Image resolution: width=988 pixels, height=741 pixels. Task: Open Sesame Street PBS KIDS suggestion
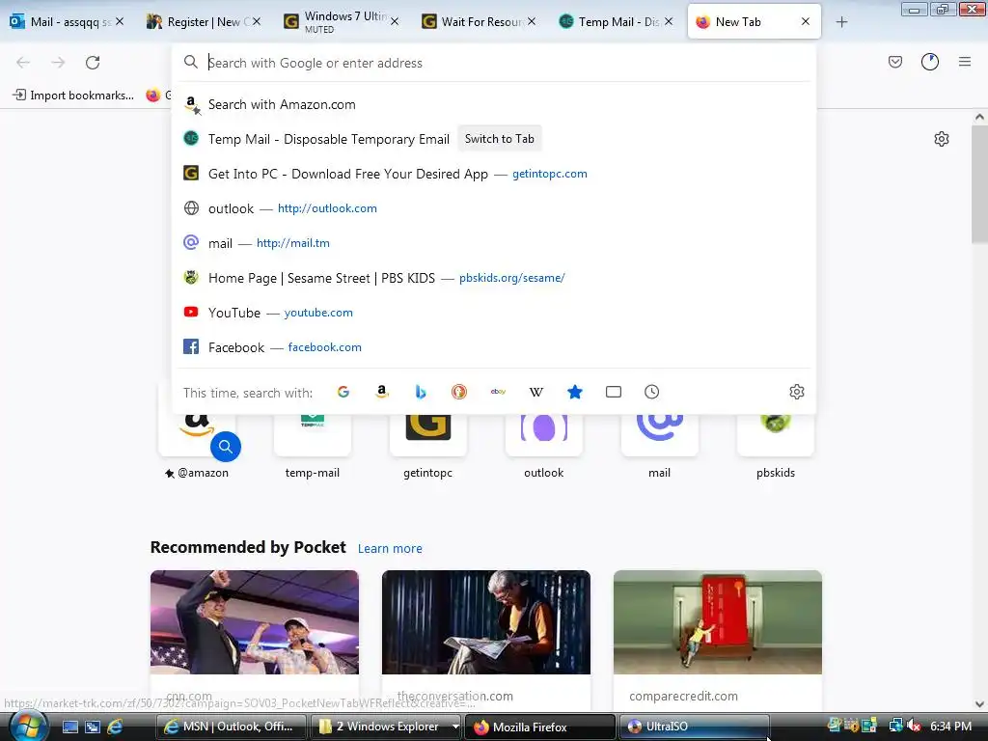point(494,278)
